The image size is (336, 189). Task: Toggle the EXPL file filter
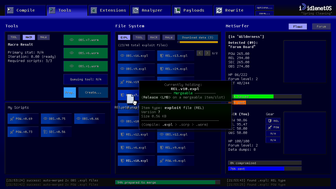[124, 37]
